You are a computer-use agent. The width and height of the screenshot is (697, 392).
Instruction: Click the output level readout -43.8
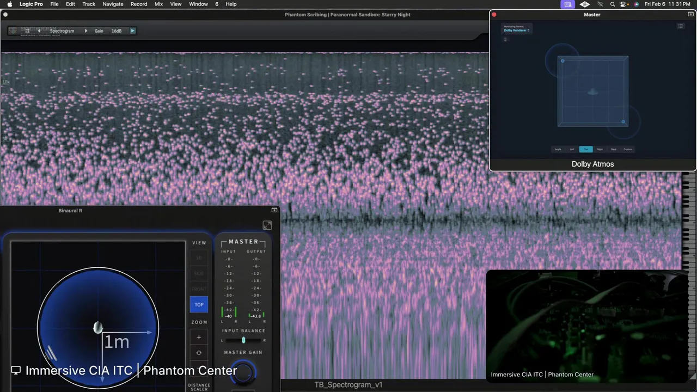[x=255, y=316]
